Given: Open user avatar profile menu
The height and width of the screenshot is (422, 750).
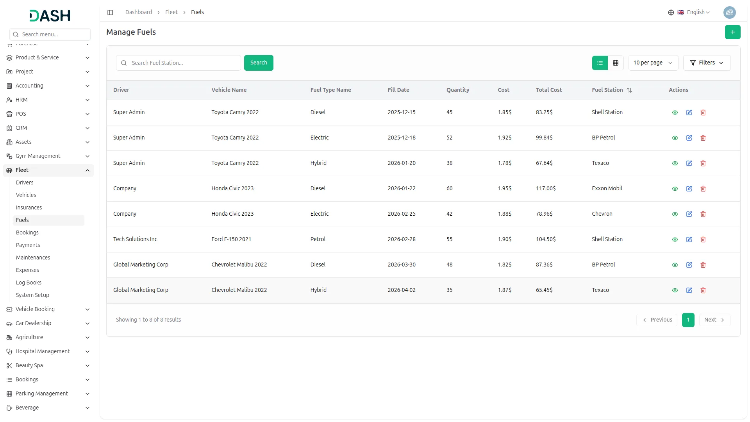Looking at the screenshot, I should pos(729,13).
